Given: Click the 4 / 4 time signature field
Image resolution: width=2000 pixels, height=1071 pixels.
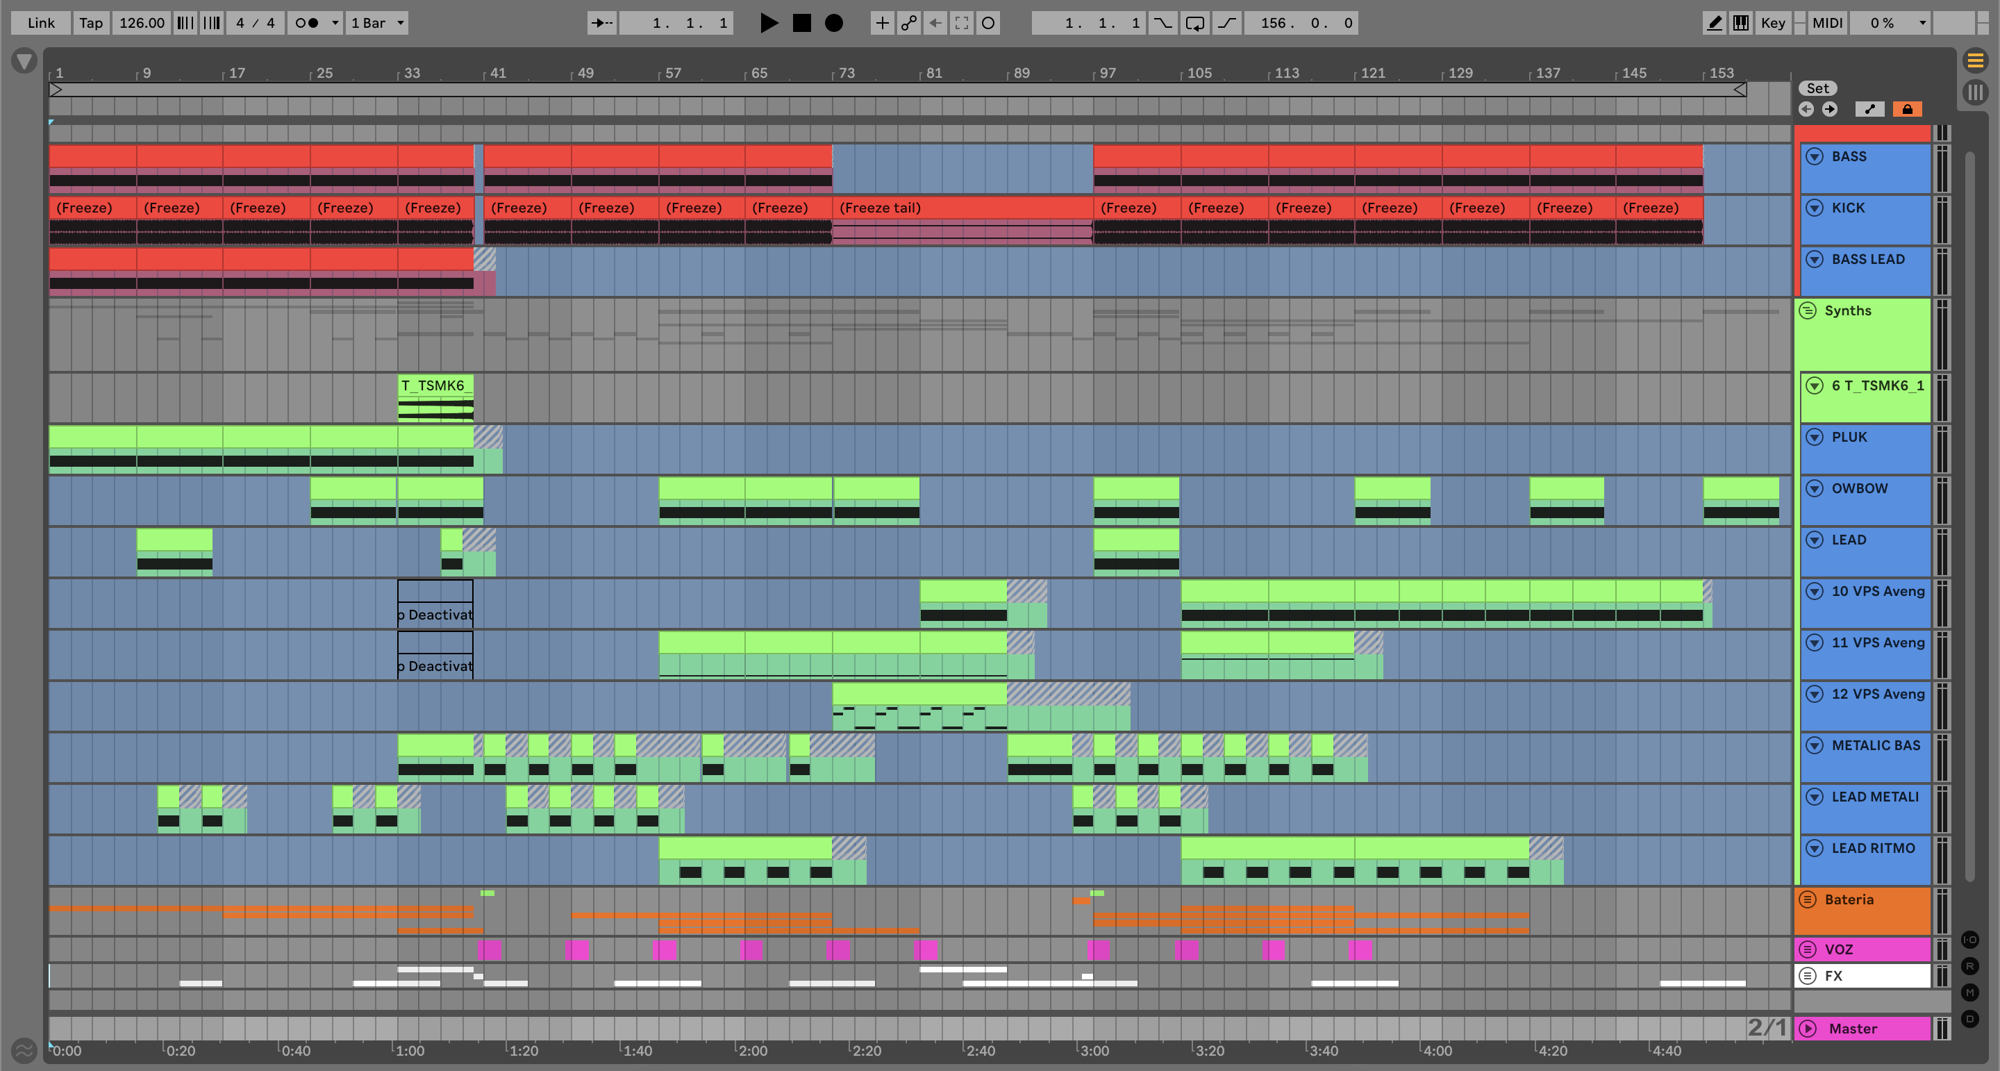Looking at the screenshot, I should (256, 22).
